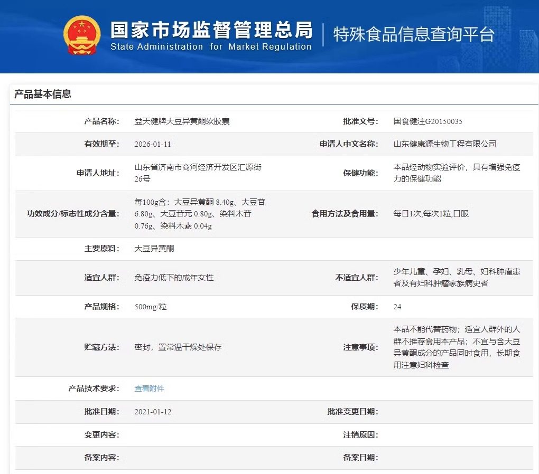The image size is (539, 474).
Task: Select main ingredient value 大豆异黄酮
Action: [154, 248]
